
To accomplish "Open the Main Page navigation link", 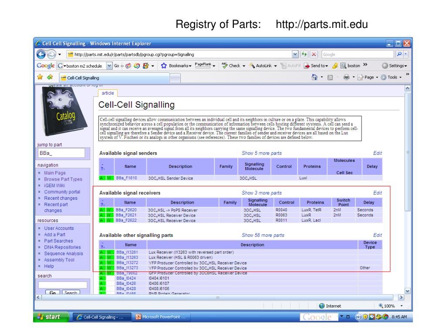I will (x=54, y=173).
